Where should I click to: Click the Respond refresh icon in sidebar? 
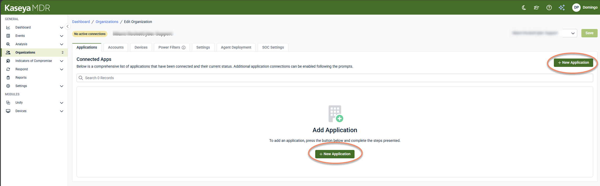click(x=8, y=69)
